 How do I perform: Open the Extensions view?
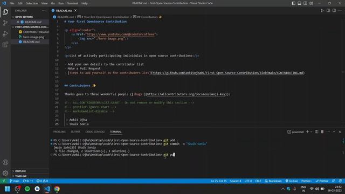[5, 45]
